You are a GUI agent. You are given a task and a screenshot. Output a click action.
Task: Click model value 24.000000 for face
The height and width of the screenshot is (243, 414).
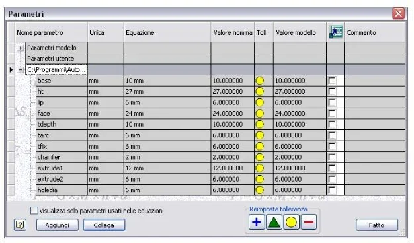coord(300,114)
